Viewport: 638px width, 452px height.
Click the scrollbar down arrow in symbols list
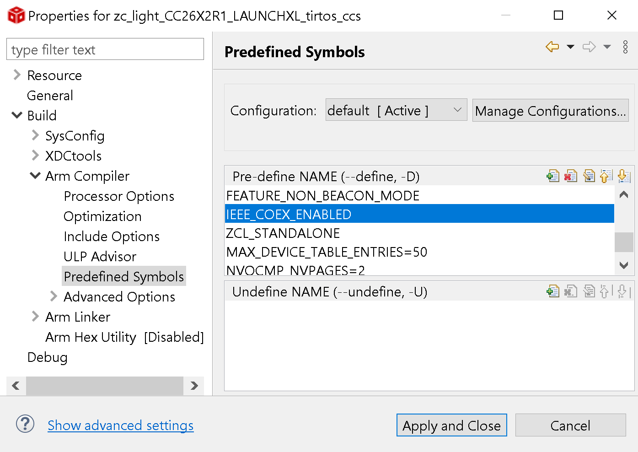623,265
